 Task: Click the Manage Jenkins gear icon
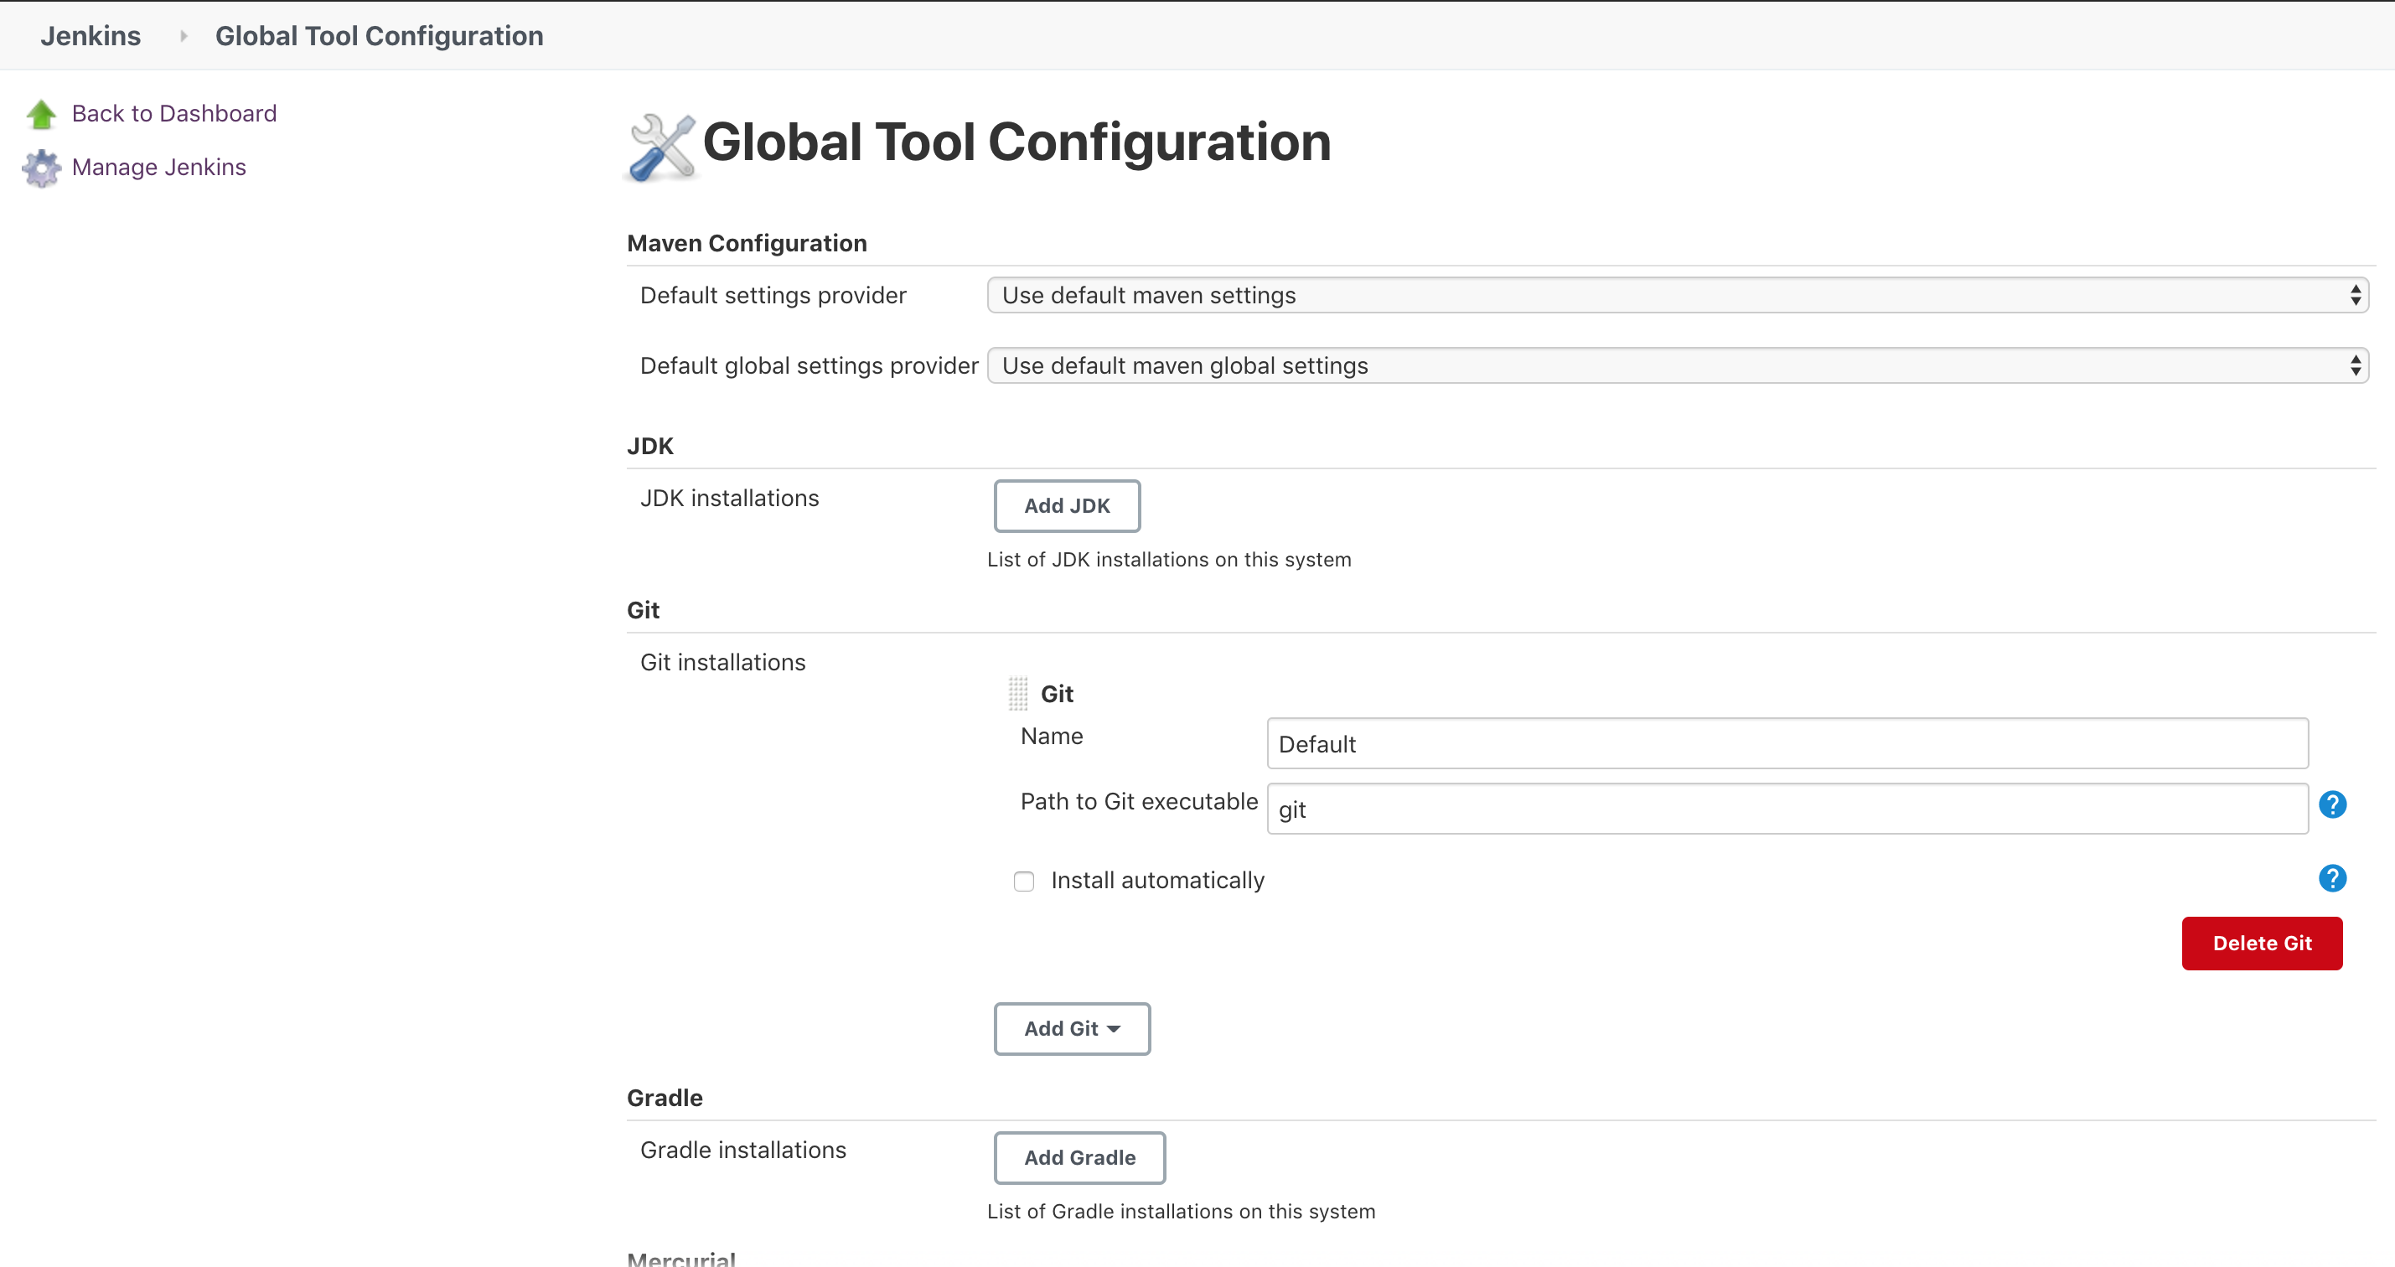coord(41,168)
